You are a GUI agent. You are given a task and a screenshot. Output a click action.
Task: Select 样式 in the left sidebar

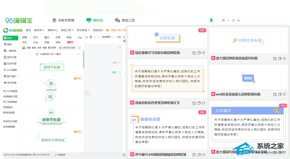pos(11,38)
